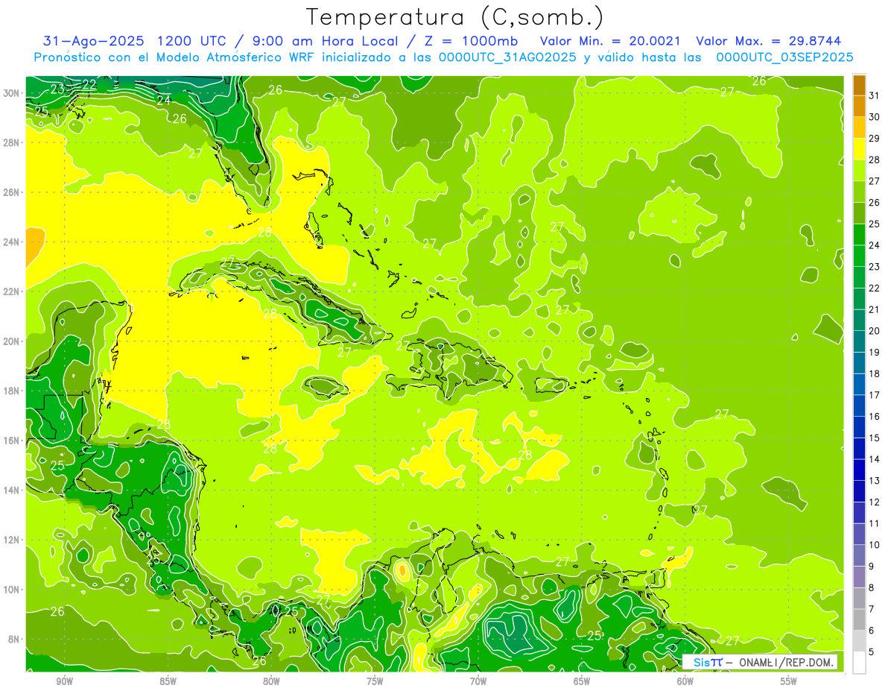
Task: Choose the yellow-green legend swatch between 27 and 28
Action: (x=859, y=170)
